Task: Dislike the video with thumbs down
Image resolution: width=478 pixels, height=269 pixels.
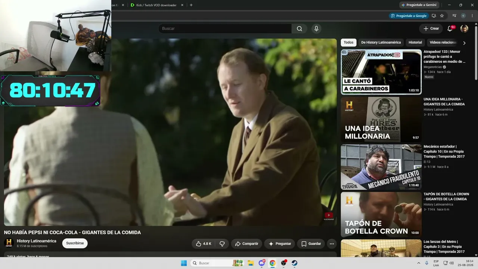Action: click(x=222, y=244)
